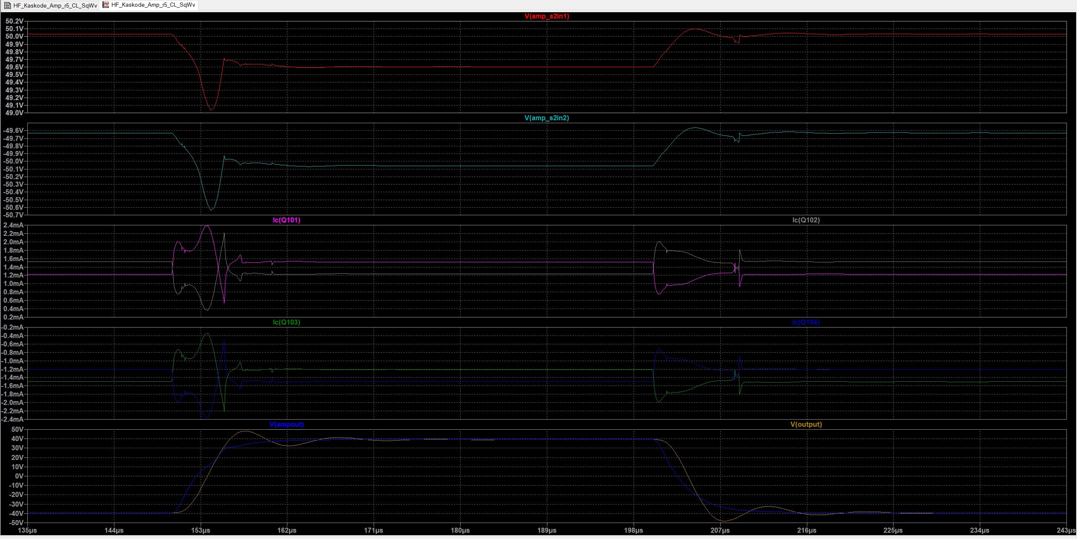Click the 0V axis label in bottom pane
This screenshot has height=539, width=1077.
19,476
